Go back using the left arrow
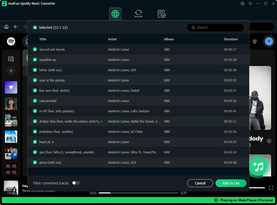 click(16, 27)
